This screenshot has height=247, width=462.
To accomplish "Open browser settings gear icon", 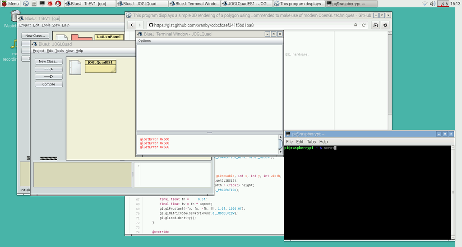I will [x=385, y=25].
